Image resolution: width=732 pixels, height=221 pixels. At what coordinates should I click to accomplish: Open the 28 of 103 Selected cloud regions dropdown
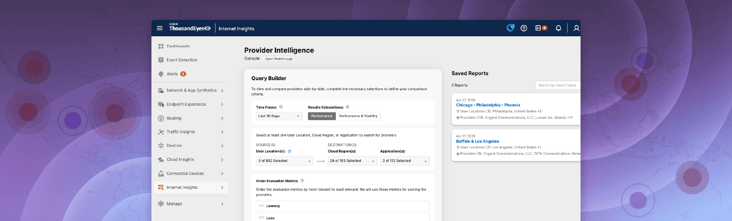352,161
